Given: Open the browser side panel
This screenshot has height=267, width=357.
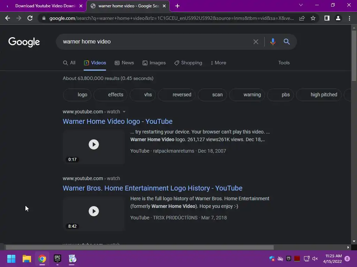Looking at the screenshot, I should [x=327, y=18].
